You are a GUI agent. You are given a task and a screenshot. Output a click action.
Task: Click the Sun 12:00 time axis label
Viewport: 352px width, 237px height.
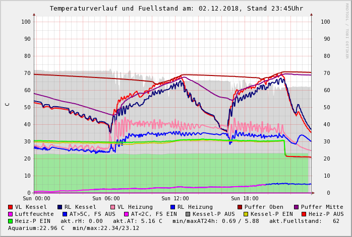175,199
